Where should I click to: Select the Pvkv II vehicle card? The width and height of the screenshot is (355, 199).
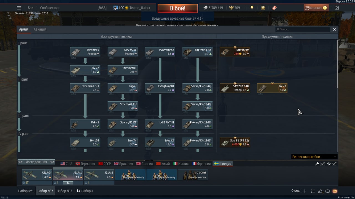85,124
